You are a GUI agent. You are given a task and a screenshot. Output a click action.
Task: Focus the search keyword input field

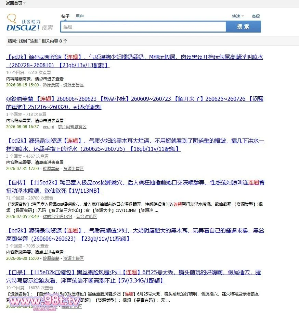point(143,27)
